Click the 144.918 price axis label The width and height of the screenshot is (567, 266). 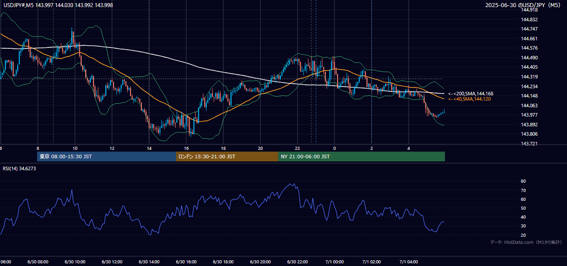click(x=530, y=10)
